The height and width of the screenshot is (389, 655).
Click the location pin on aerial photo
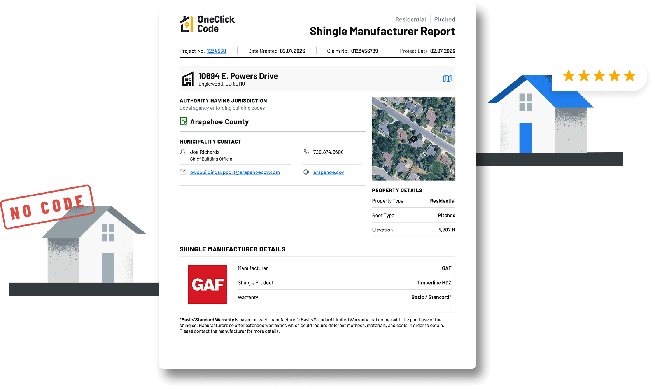(x=413, y=139)
